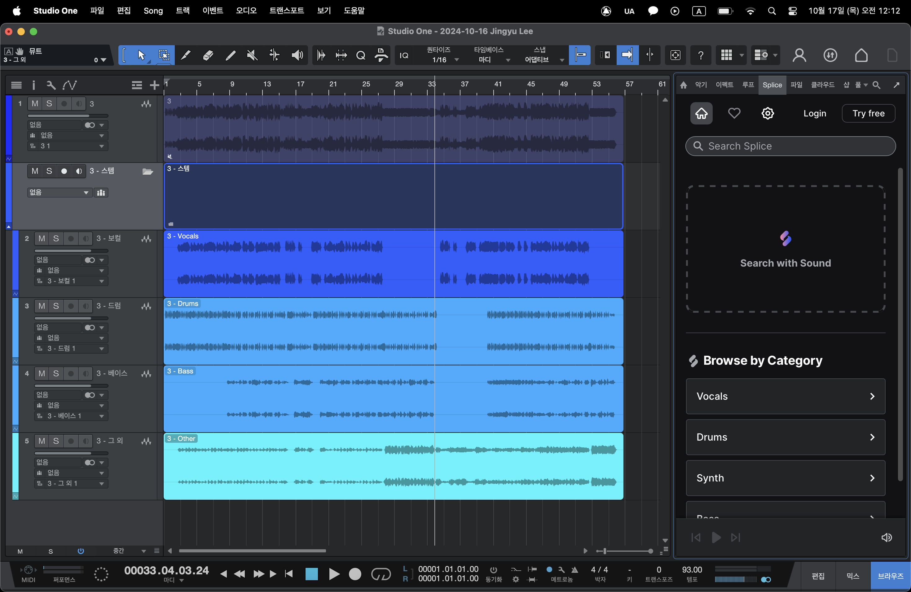Switch to the 이펙트 browser tab

click(724, 85)
